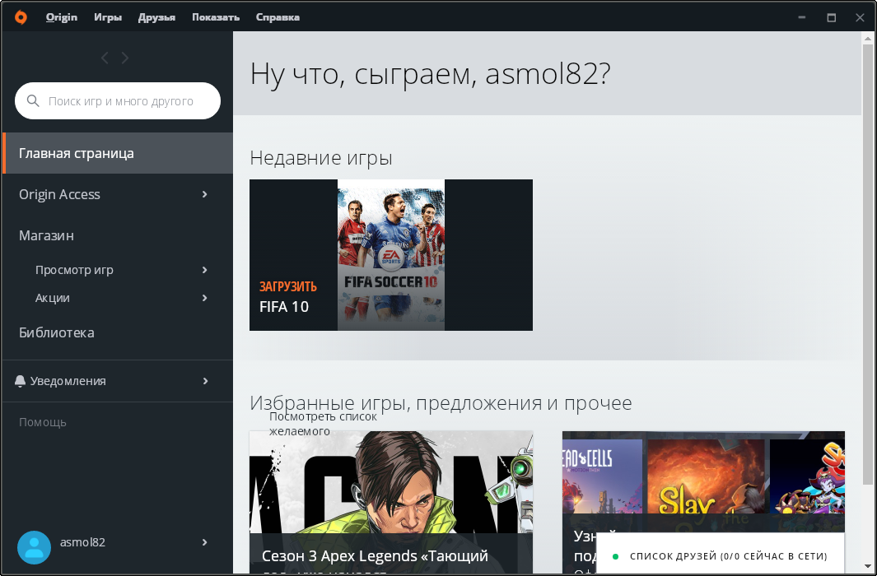Click the vertical scrollbar thumb
This screenshot has height=576, width=877.
pos(867,264)
